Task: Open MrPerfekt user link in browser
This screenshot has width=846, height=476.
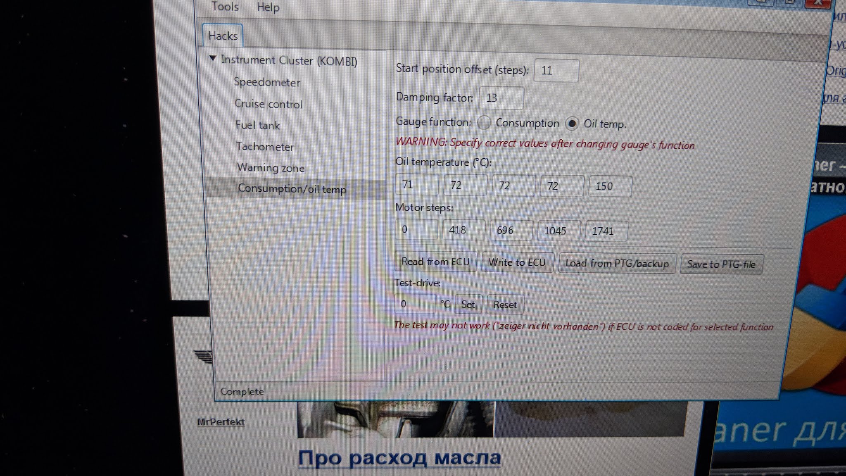Action: (221, 422)
